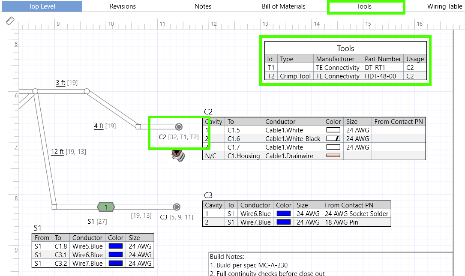
Task: Click the Manufacturer column header in Tools table
Action: (337, 59)
